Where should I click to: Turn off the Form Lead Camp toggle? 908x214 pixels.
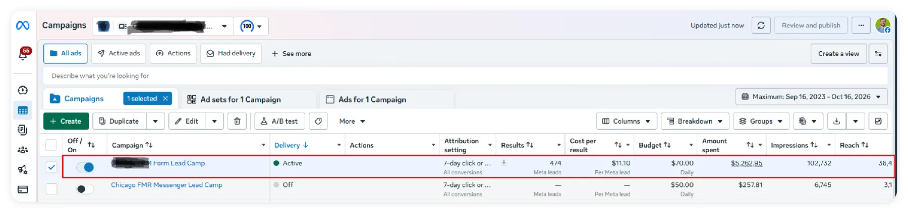coord(85,167)
